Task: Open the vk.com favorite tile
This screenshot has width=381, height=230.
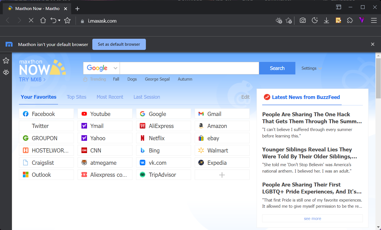Action: 163,163
